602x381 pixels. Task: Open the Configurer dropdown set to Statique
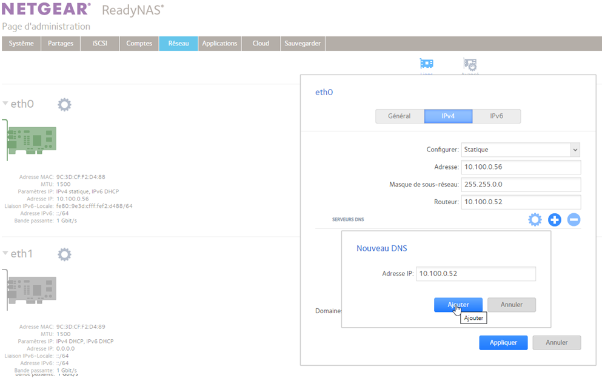pyautogui.click(x=521, y=150)
